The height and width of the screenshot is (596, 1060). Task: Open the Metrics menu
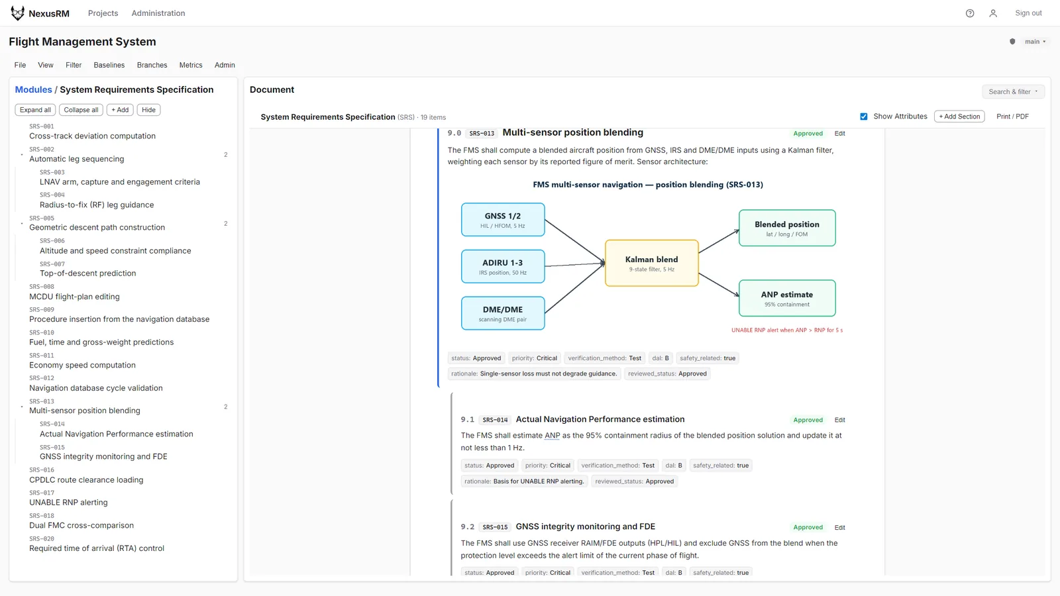point(191,65)
